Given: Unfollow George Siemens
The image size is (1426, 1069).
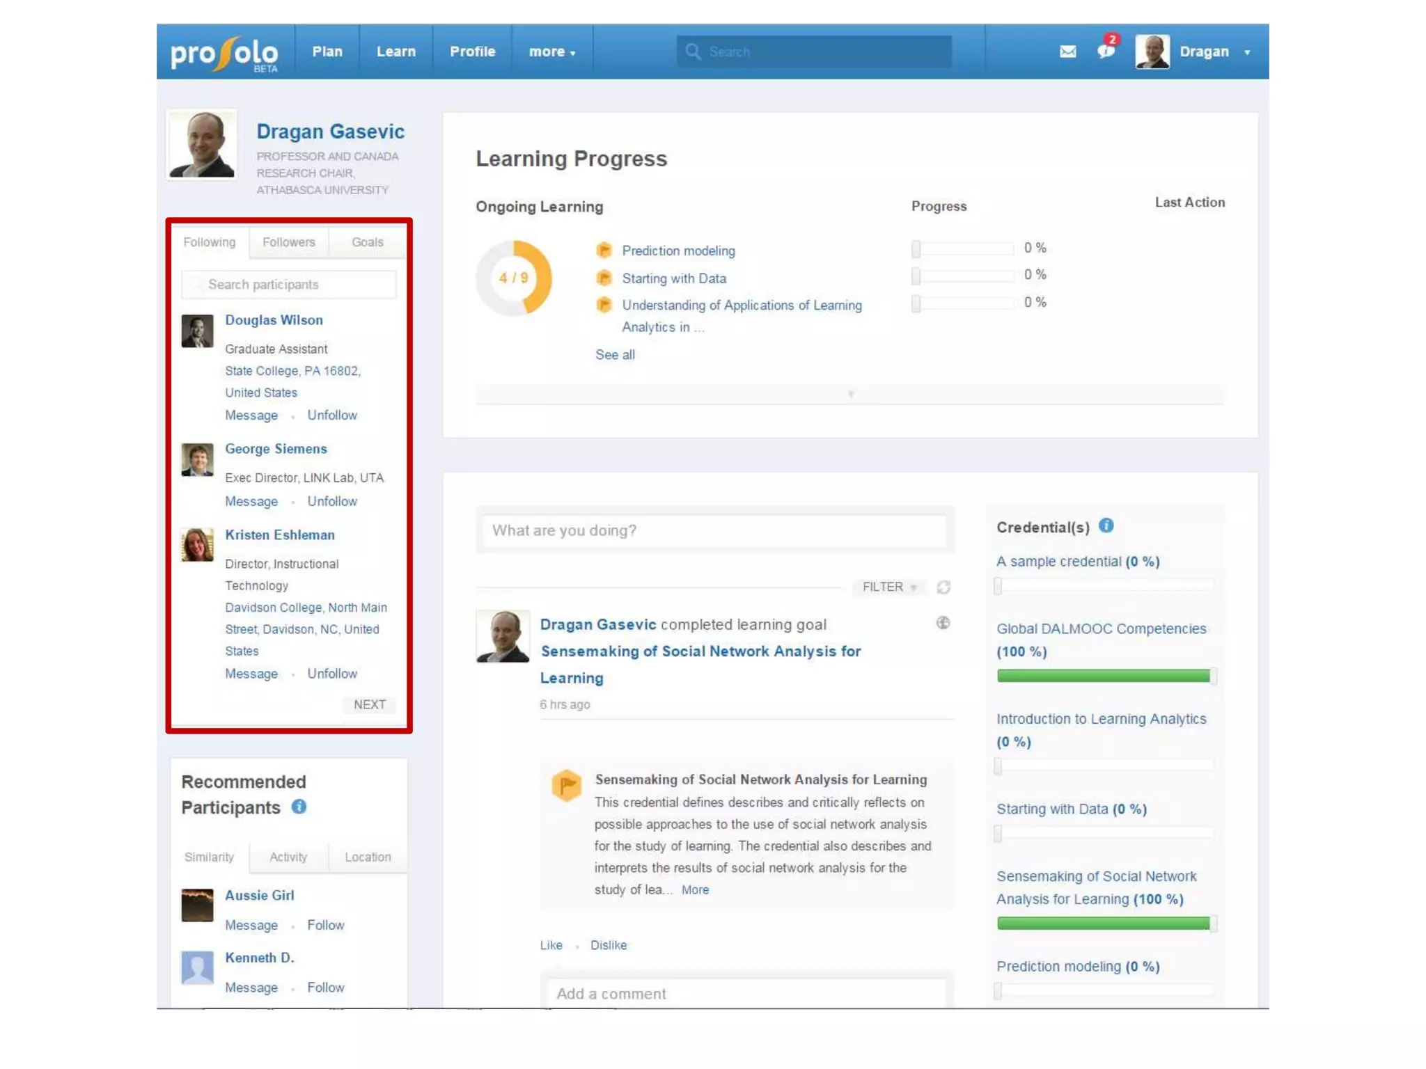Looking at the screenshot, I should tap(332, 501).
